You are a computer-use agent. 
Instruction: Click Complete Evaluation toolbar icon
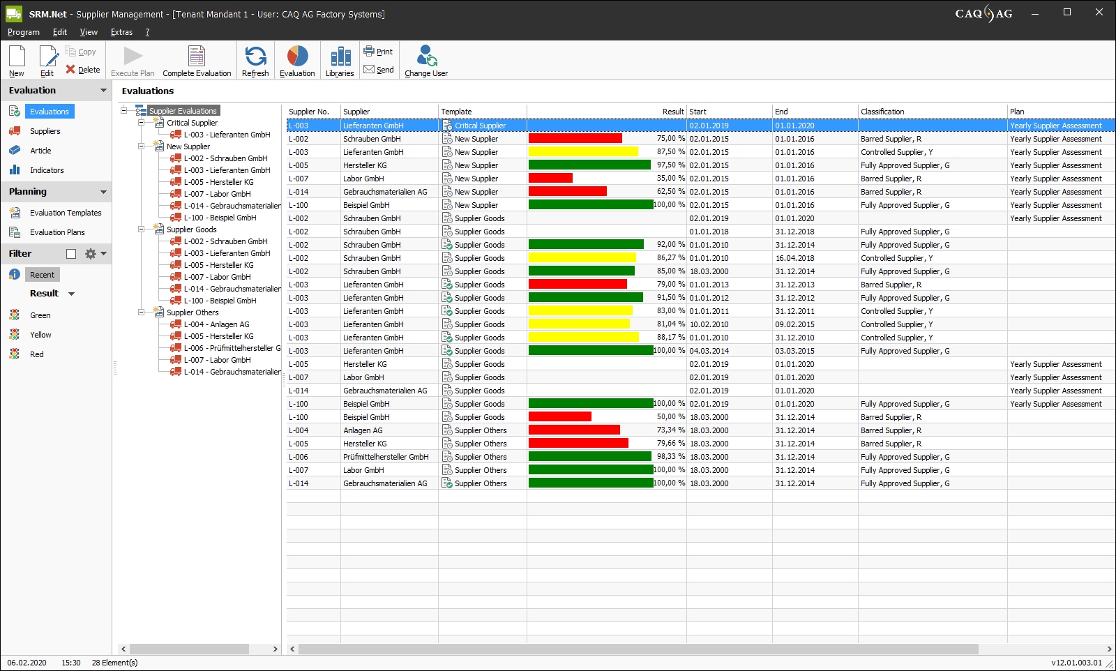197,61
